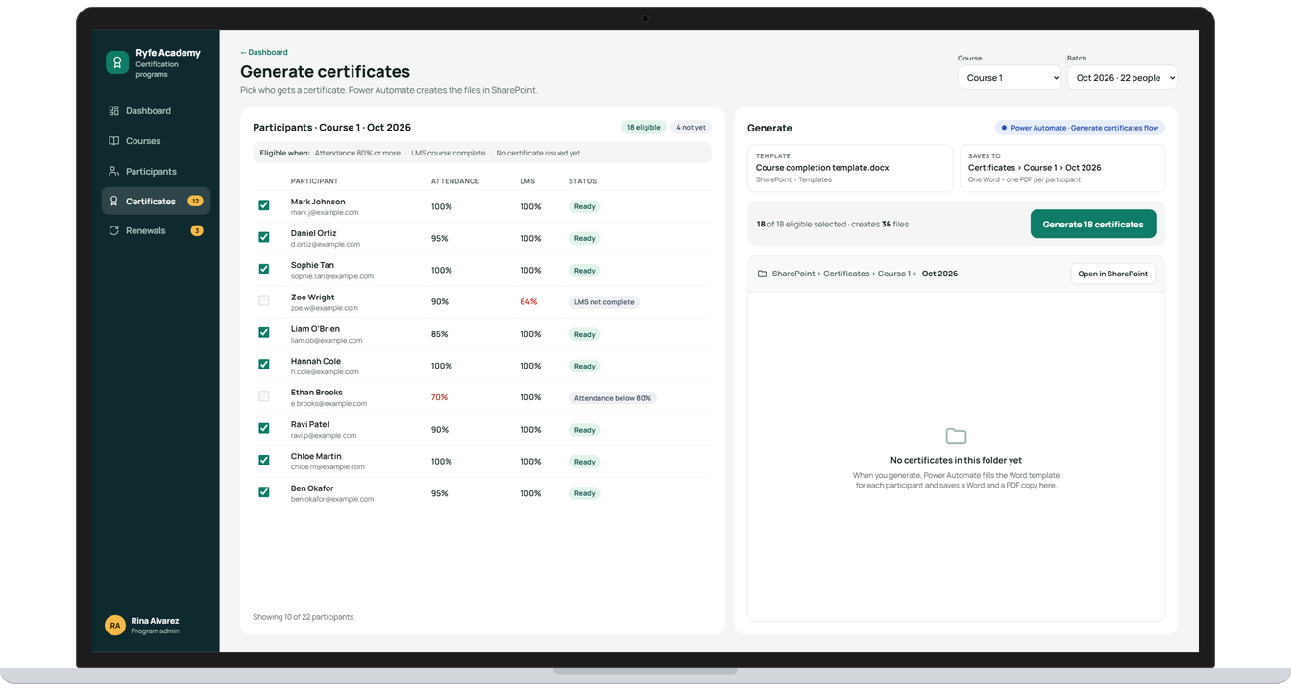Deselect Ben Okafor's checkbox
The width and height of the screenshot is (1291, 691).
[264, 492]
